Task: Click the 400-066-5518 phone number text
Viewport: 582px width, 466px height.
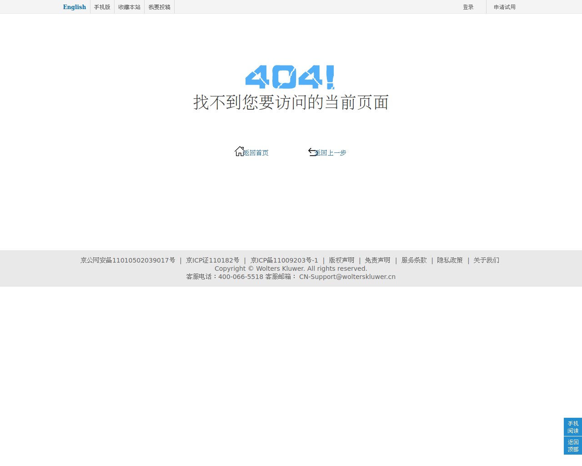Action: click(241, 277)
